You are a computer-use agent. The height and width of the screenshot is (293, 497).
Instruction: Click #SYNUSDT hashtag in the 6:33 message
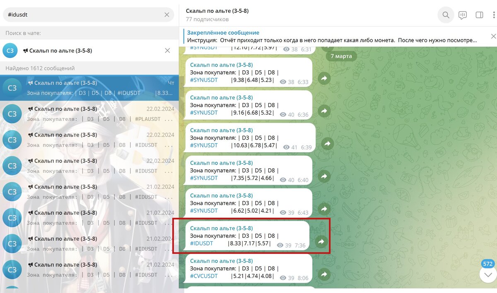[204, 80]
